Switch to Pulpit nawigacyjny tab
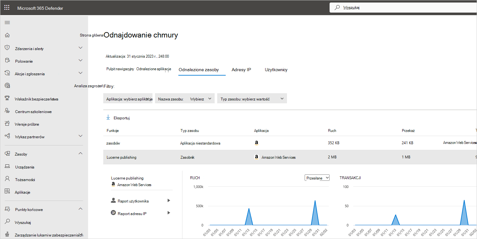Viewport: 477px width, 239px height. 120,69
